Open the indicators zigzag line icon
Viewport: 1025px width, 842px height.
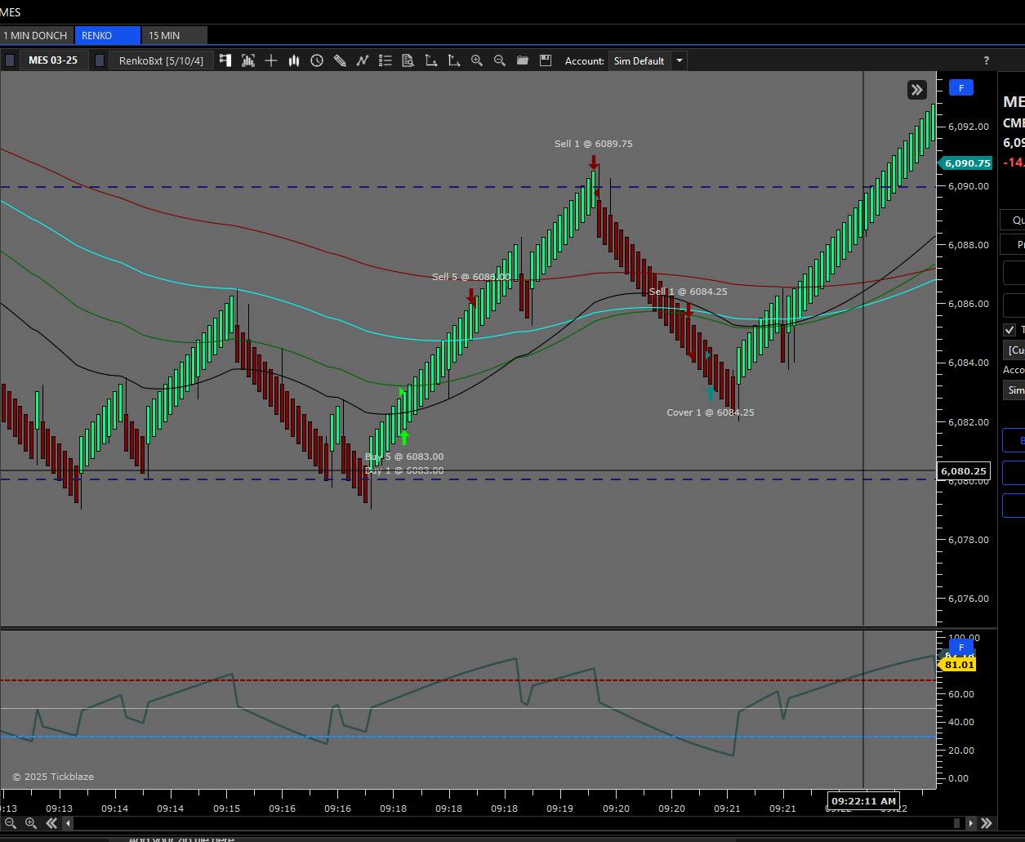point(363,60)
